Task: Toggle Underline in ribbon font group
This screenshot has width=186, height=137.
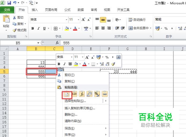Action: (44, 28)
